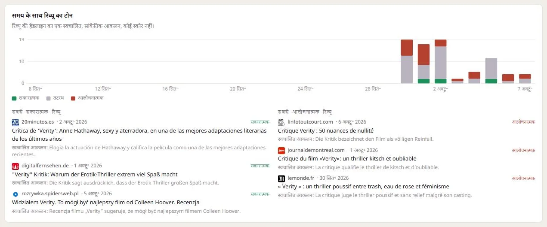Click the सकारात्मक tag on 20minutos.es row
This screenshot has height=227, width=547.
(260, 122)
